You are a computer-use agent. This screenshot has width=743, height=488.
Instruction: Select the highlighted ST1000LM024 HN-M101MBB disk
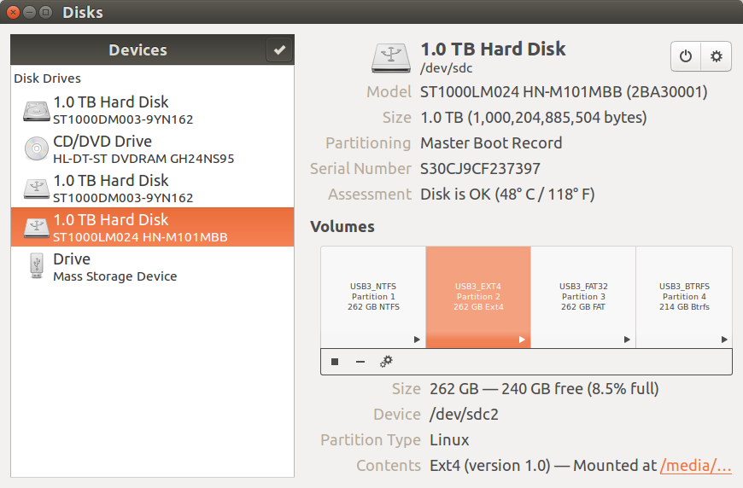(x=152, y=227)
